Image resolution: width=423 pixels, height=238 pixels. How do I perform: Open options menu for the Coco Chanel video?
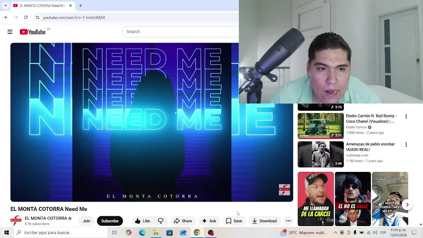coord(406,116)
